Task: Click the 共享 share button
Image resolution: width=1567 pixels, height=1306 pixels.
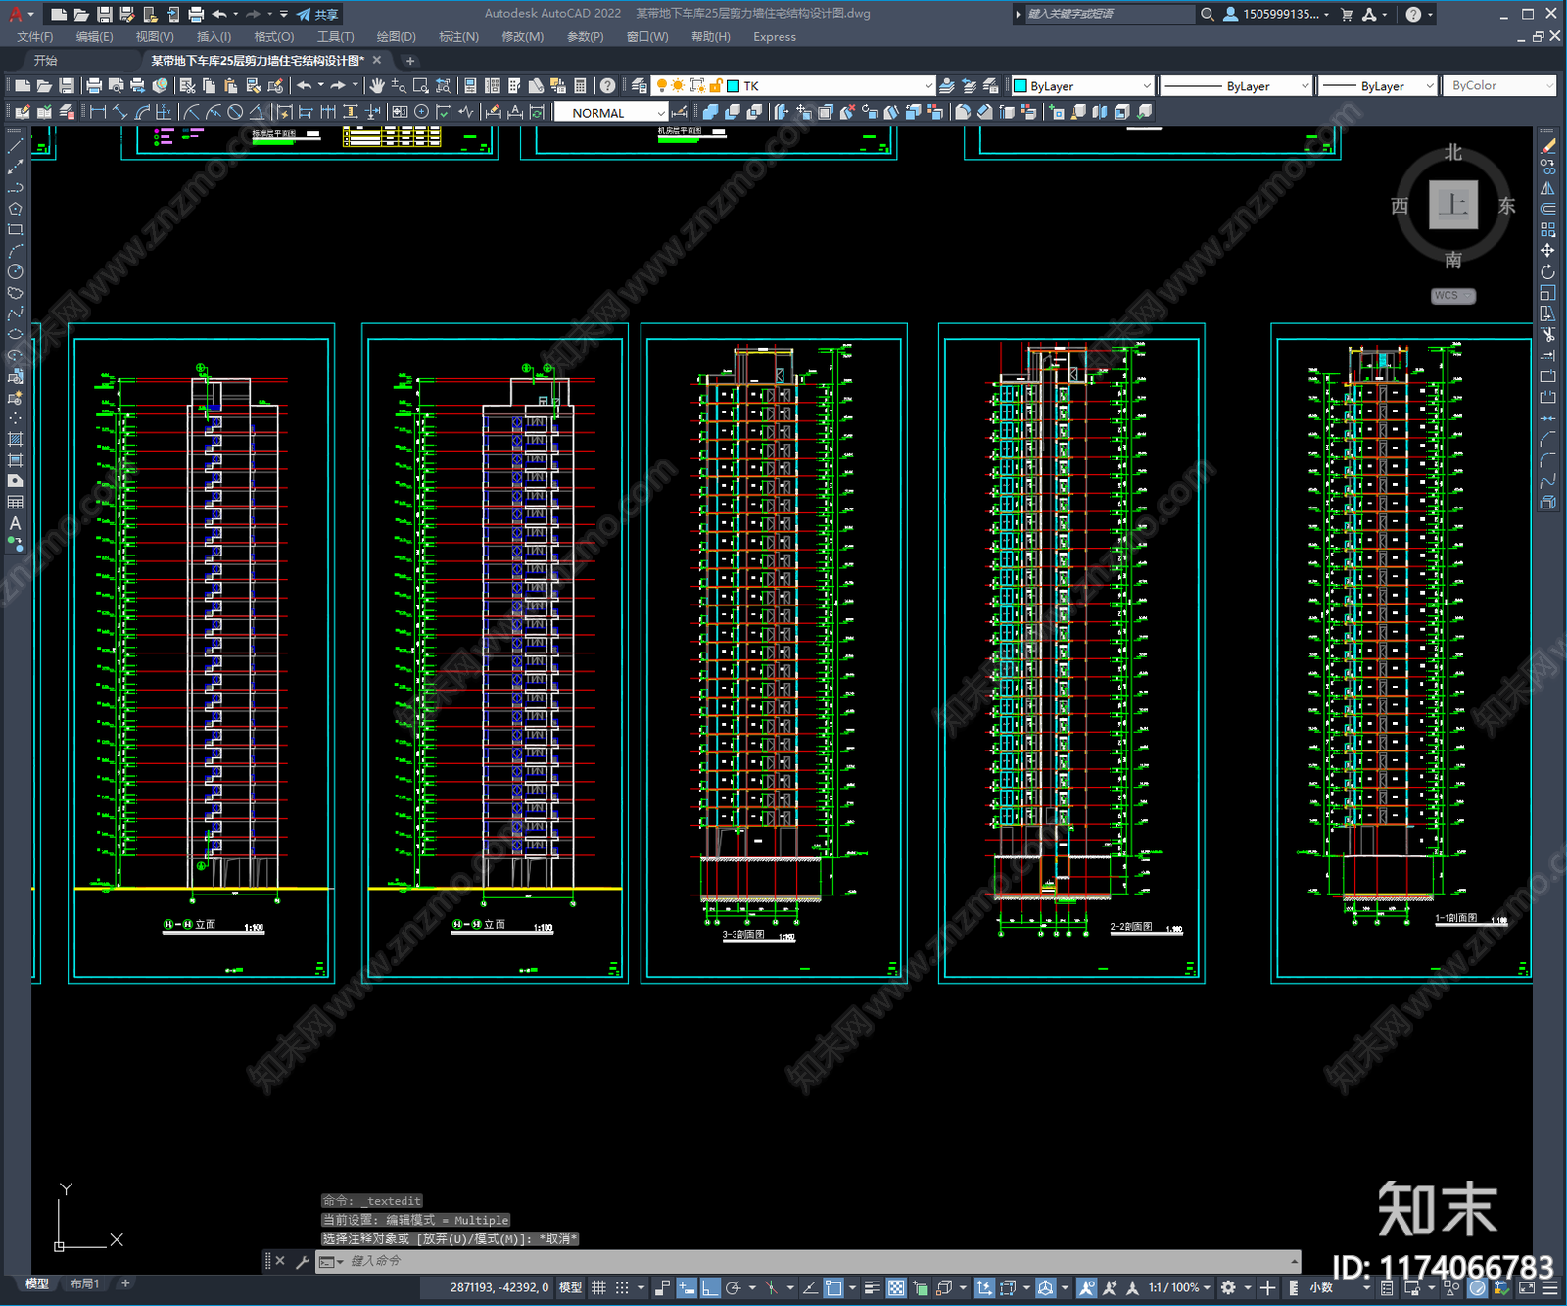Action: pos(318,14)
